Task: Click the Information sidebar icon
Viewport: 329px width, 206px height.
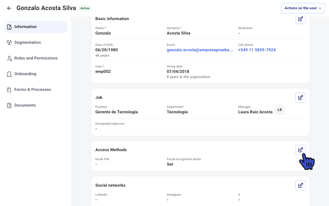Action: pyautogui.click(x=9, y=27)
